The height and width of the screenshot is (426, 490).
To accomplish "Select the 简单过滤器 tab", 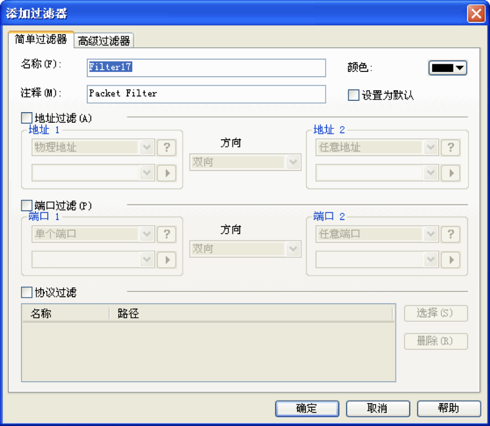I will (41, 40).
